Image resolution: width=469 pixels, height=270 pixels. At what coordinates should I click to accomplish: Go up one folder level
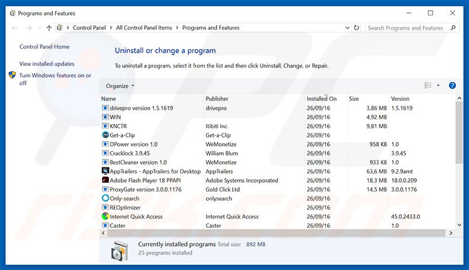pos(49,28)
